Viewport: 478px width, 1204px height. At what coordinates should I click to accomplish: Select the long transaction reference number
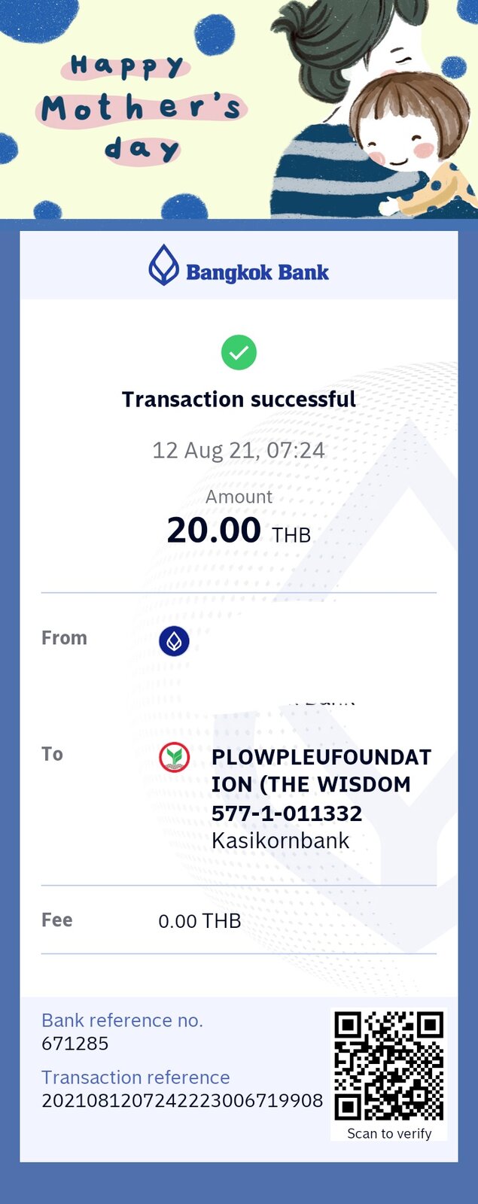[182, 1101]
